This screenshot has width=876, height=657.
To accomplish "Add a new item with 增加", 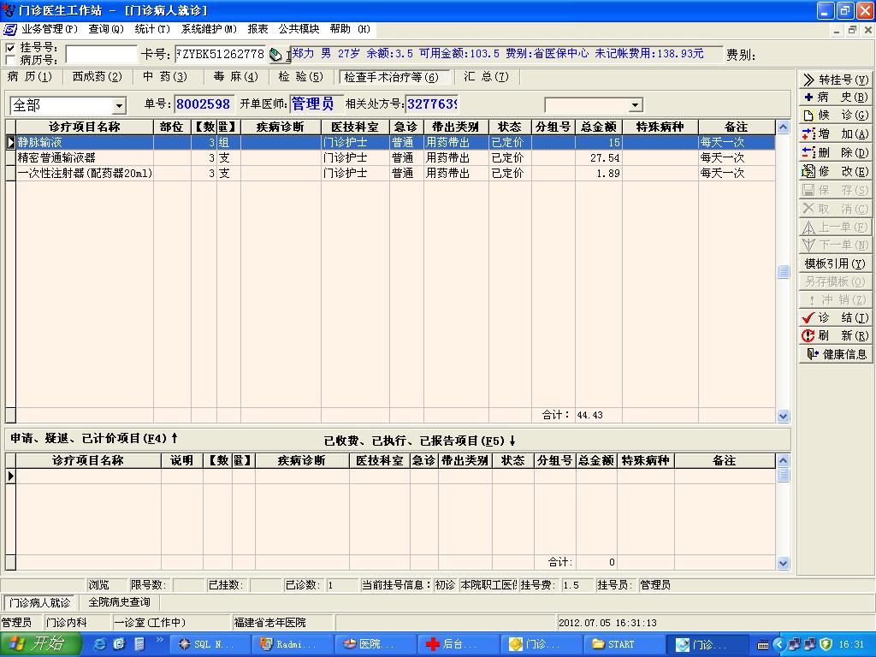I will pyautogui.click(x=835, y=134).
